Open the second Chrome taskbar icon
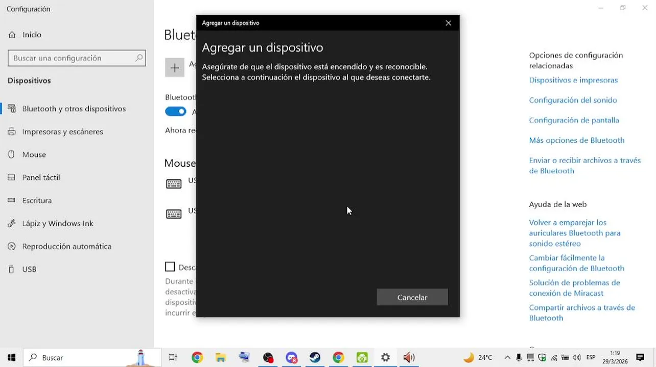The height and width of the screenshot is (367, 656). (338, 357)
